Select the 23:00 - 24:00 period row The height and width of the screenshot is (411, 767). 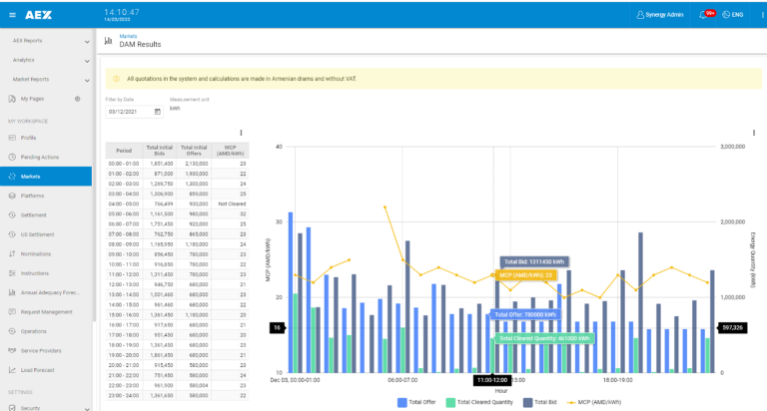coord(177,395)
